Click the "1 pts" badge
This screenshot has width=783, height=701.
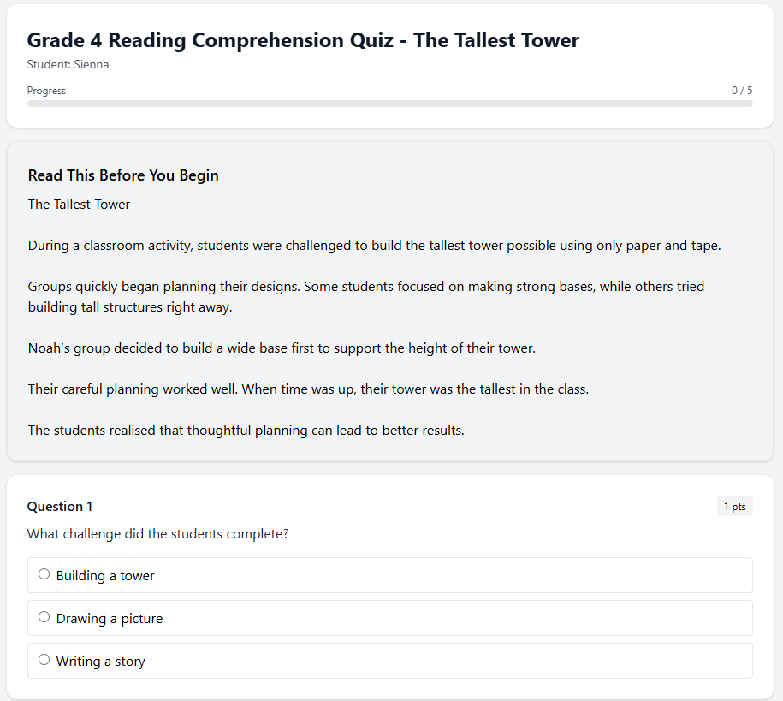click(734, 506)
